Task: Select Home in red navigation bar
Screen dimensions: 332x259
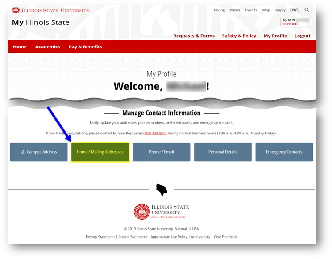Action: 20,46
